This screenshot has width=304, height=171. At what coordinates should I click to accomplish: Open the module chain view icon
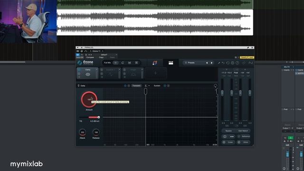click(x=171, y=63)
